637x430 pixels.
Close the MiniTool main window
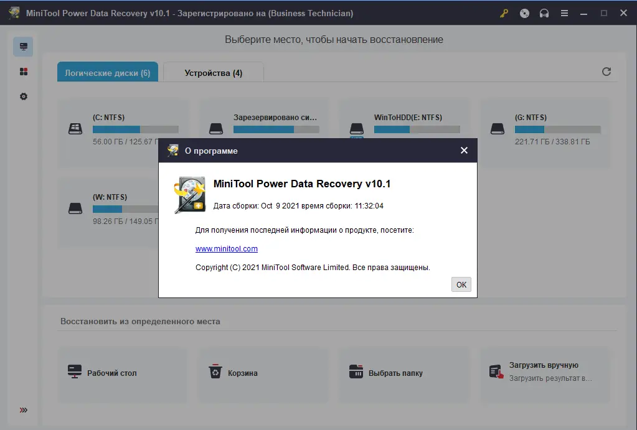623,13
